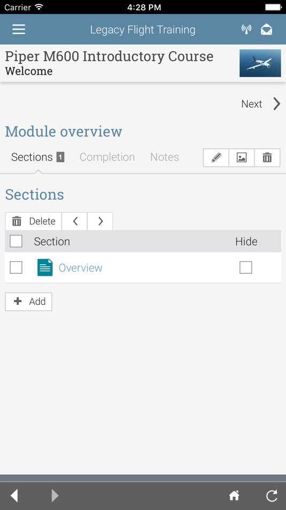Toggle the Hide checkbox for Overview

coord(246,268)
